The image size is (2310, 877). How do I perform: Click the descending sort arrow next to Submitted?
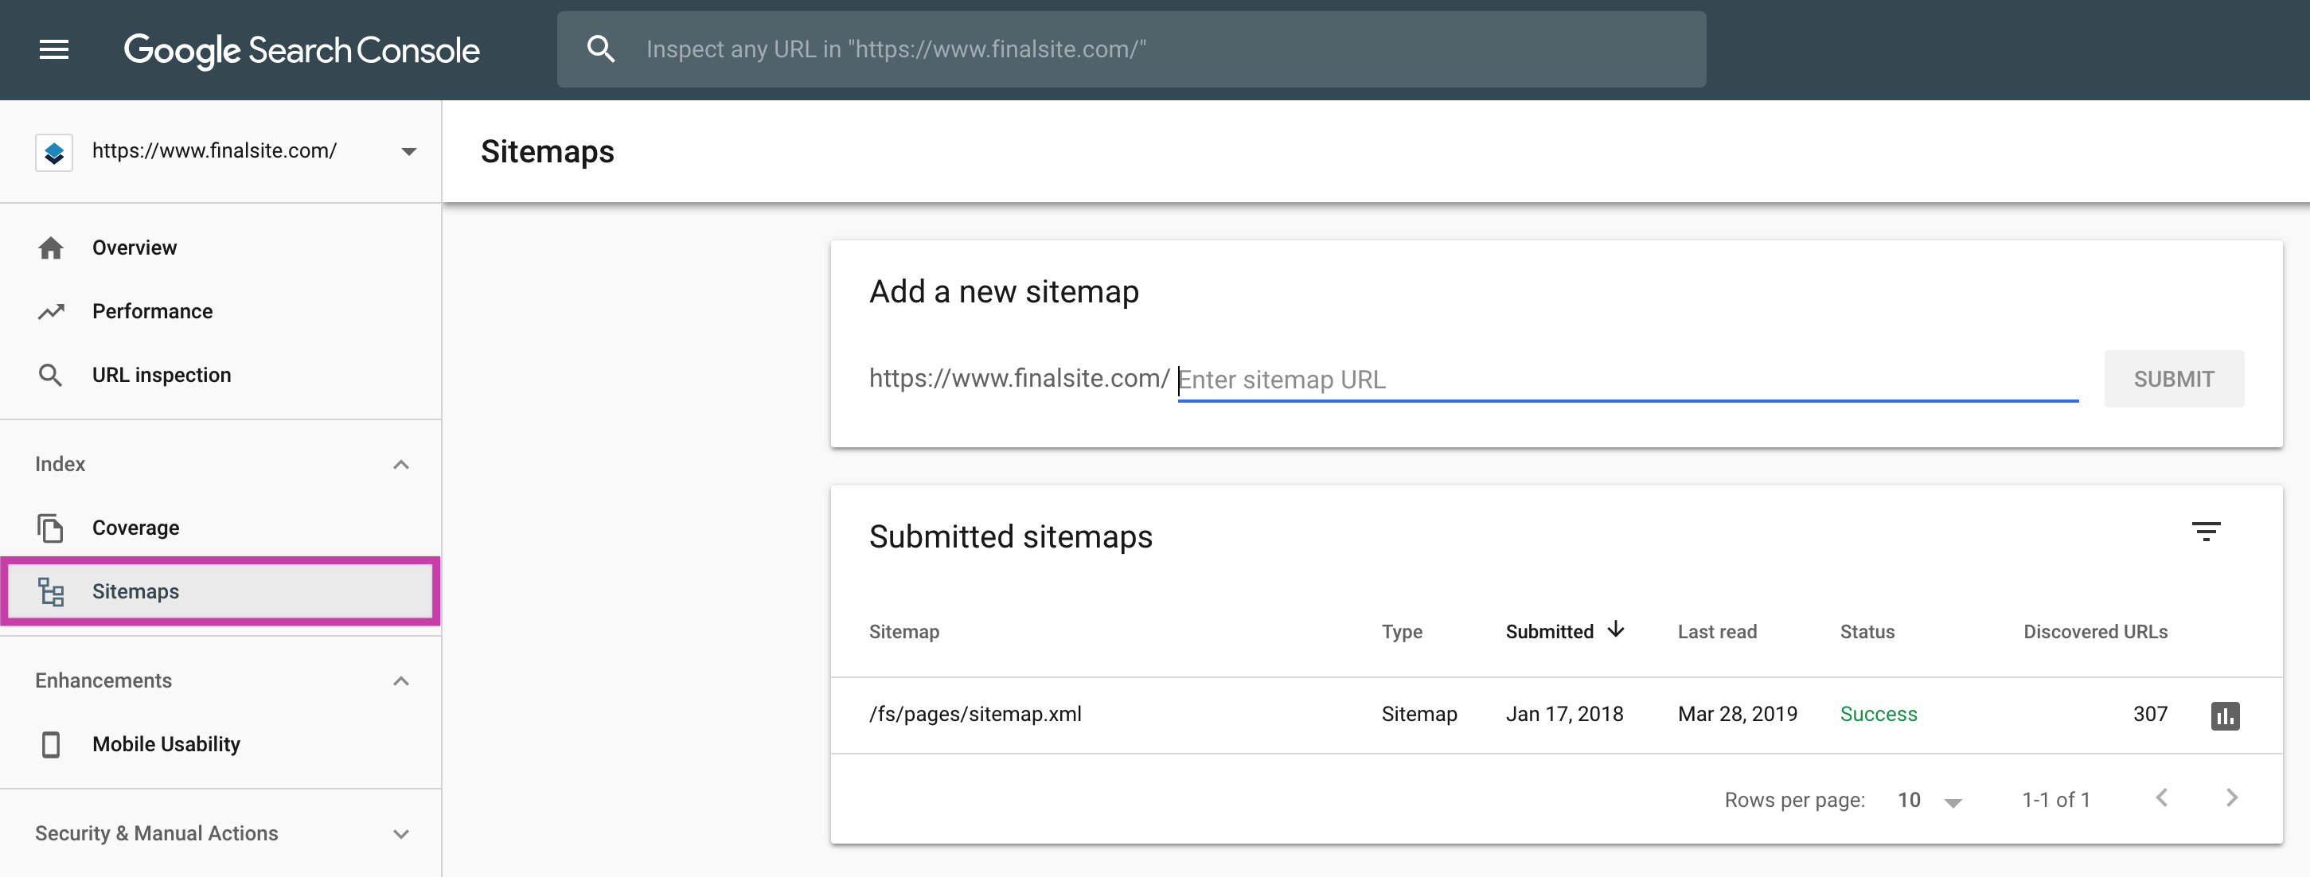point(1616,629)
